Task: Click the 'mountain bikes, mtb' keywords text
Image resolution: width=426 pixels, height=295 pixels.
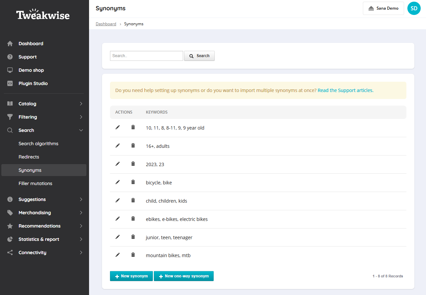Action: [168, 255]
